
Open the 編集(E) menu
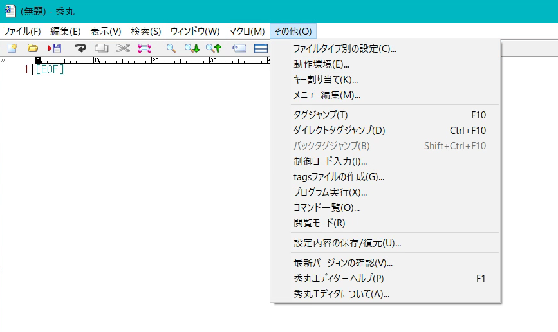pyautogui.click(x=66, y=32)
